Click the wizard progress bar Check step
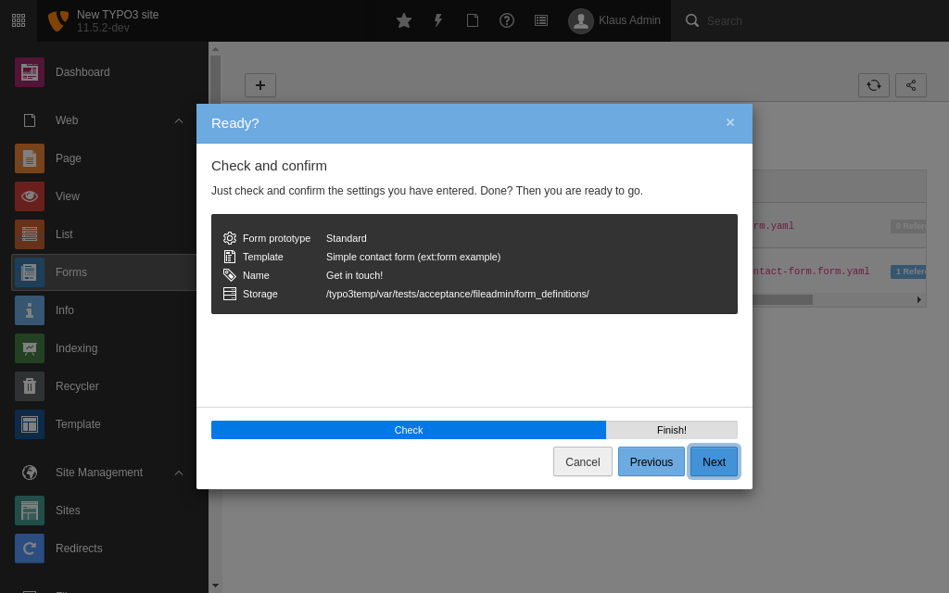Screen dimensions: 949x593 [409, 430]
